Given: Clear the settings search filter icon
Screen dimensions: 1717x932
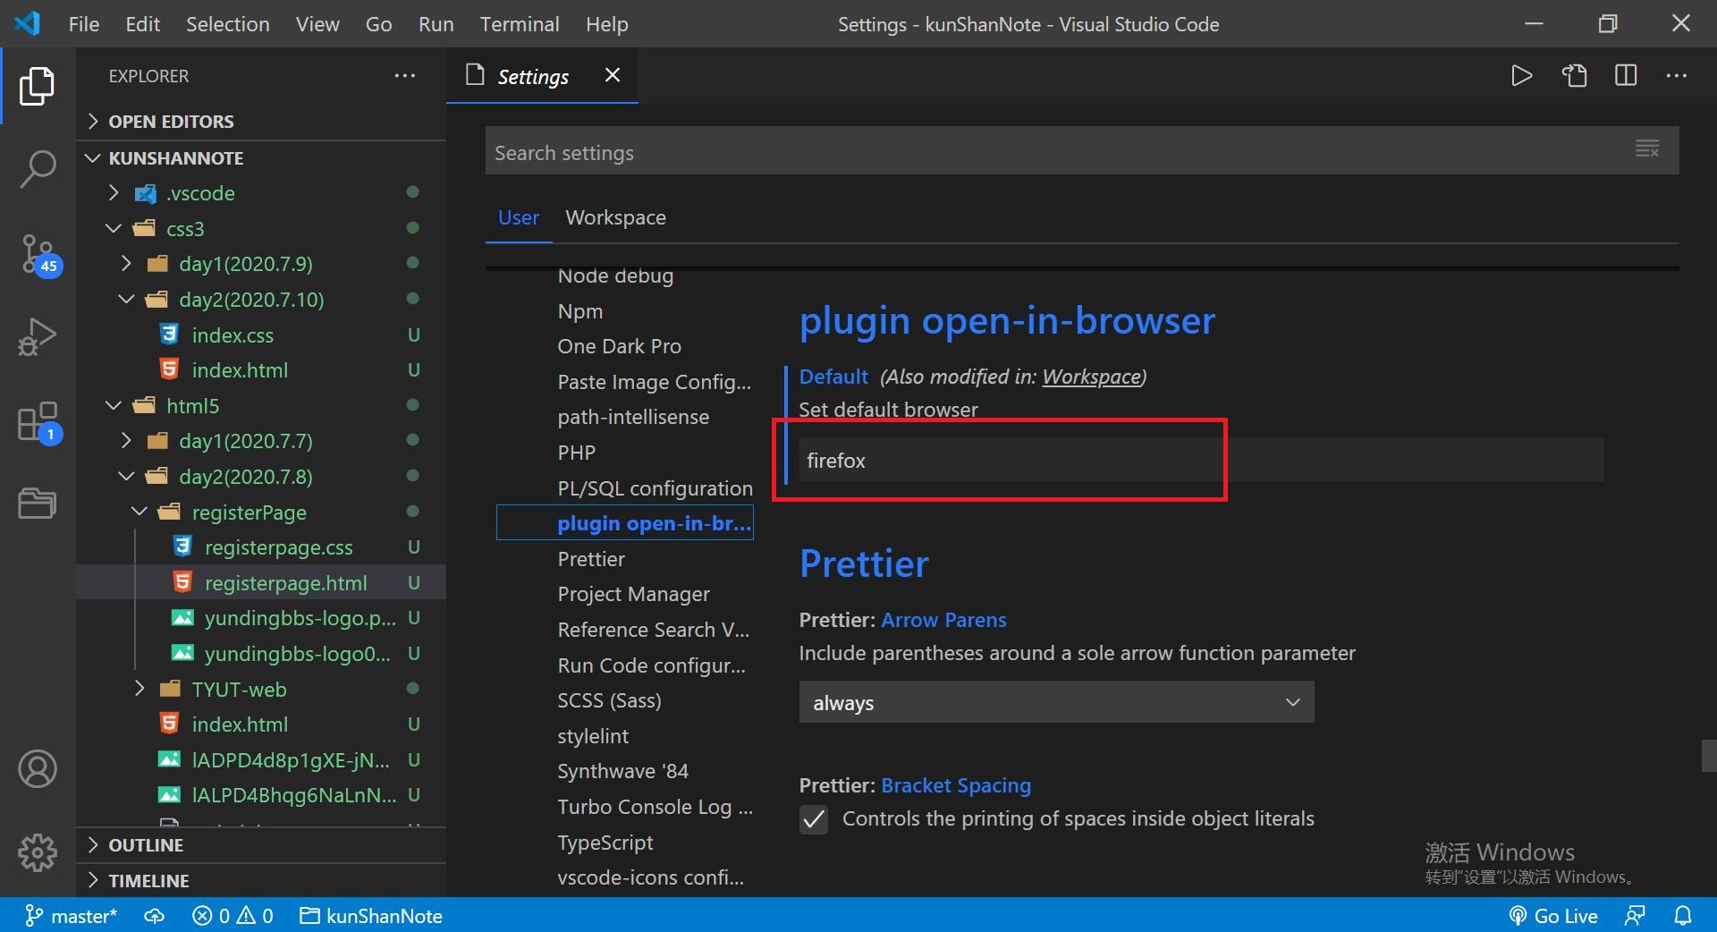Looking at the screenshot, I should click(1646, 149).
